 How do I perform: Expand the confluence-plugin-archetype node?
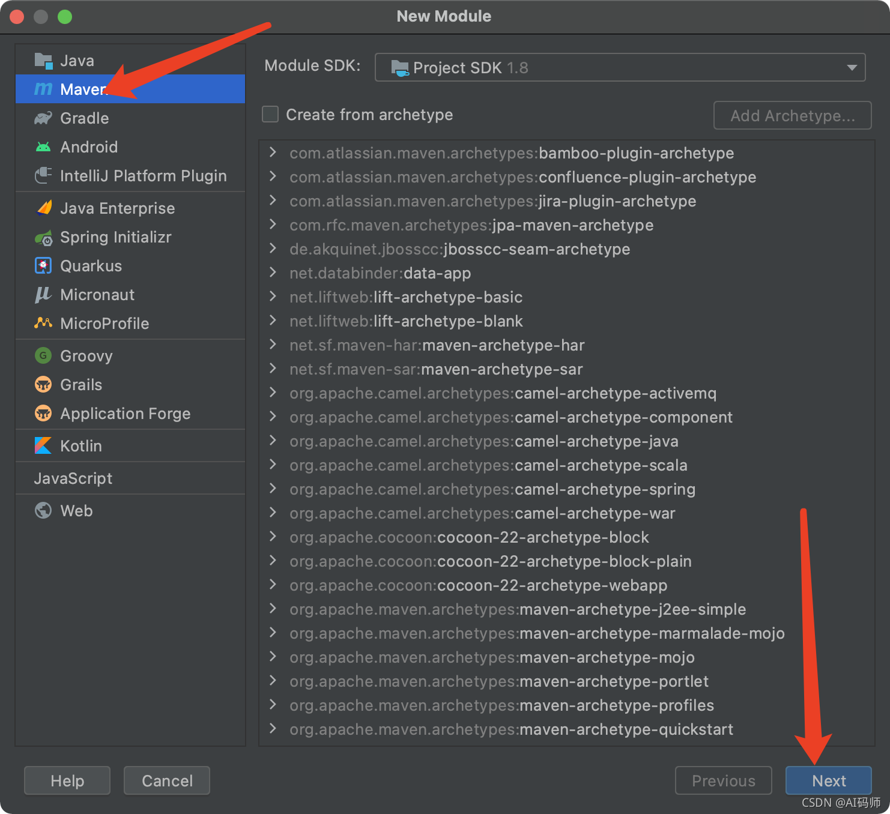click(273, 176)
